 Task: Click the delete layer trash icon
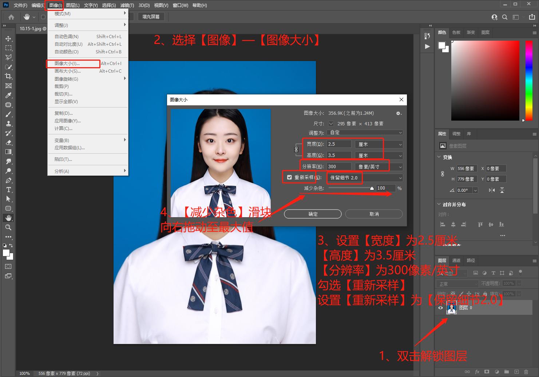526,372
